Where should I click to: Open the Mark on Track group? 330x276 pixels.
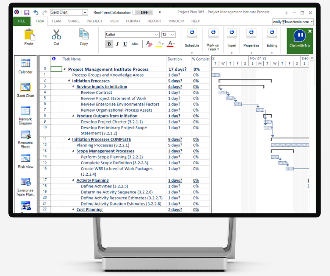point(213,40)
